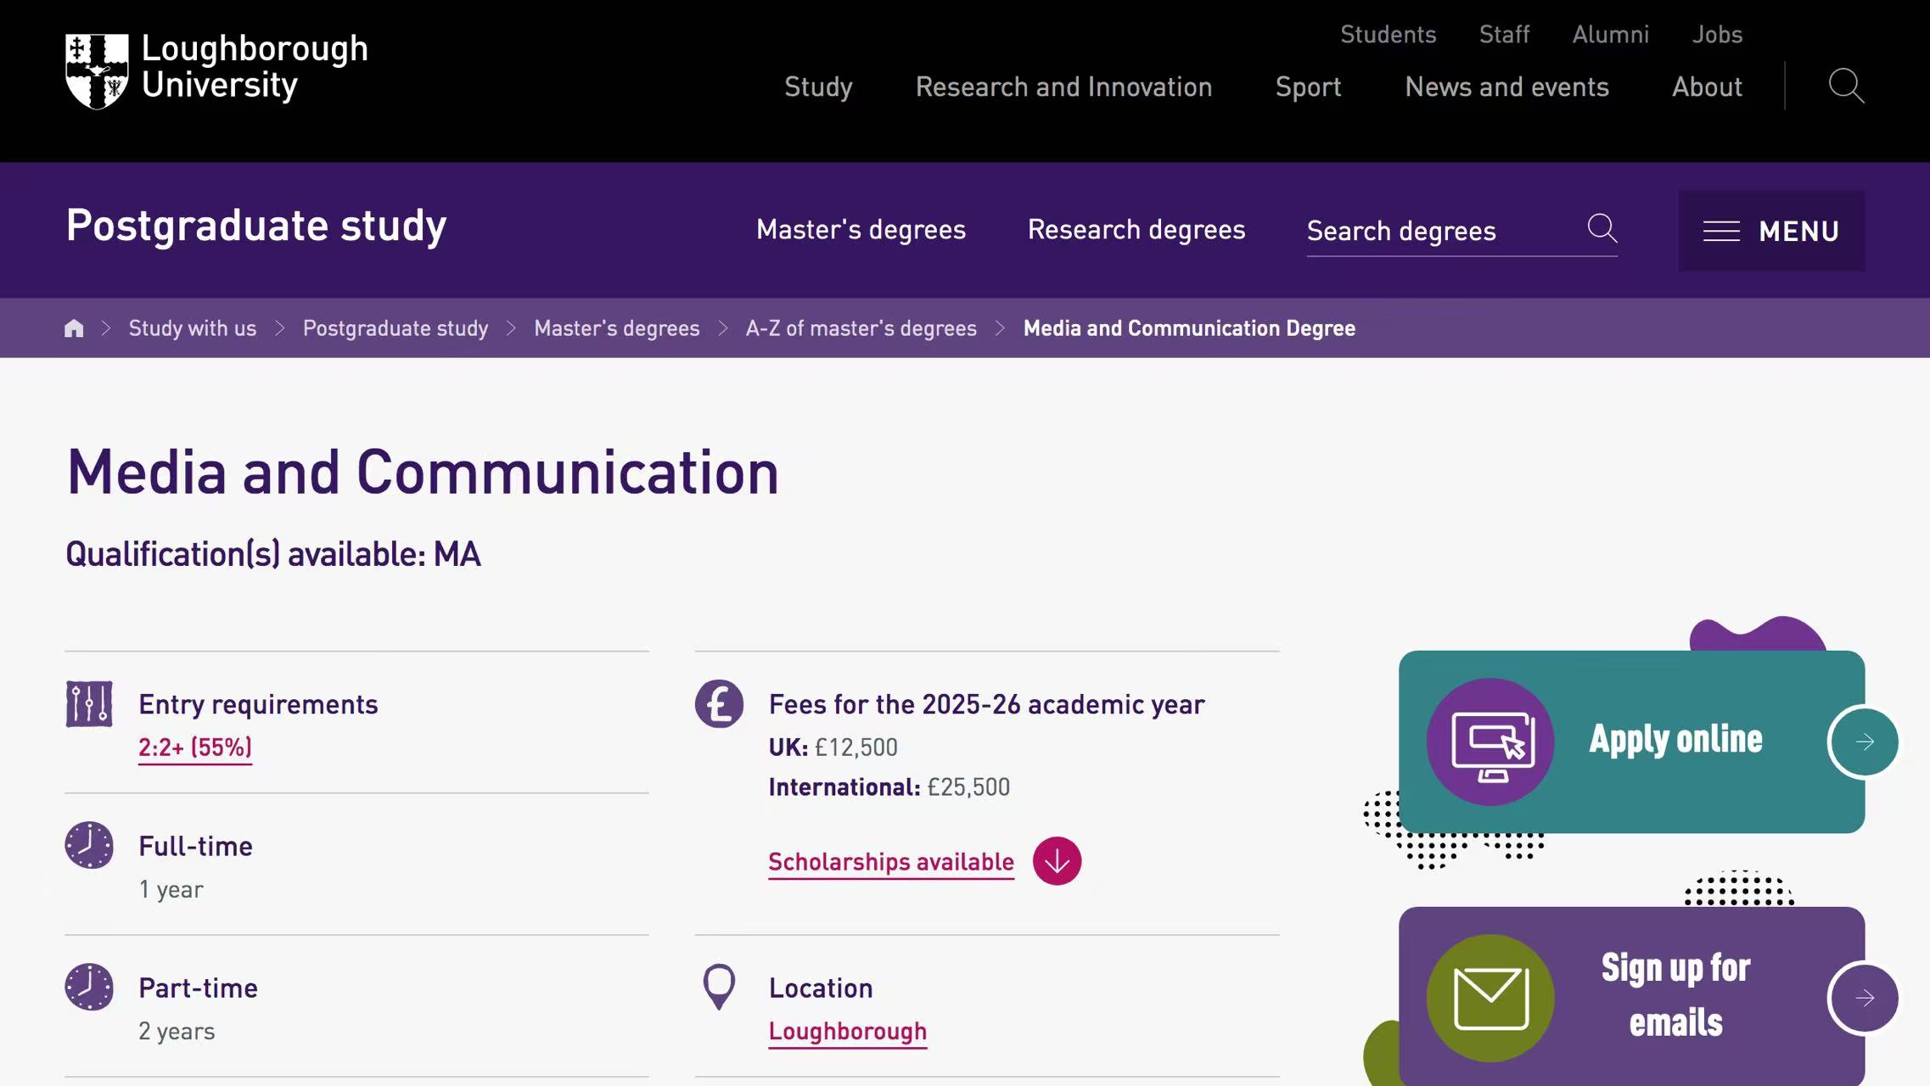
Task: Click the arrow circle beside Apply online
Action: [1863, 742]
